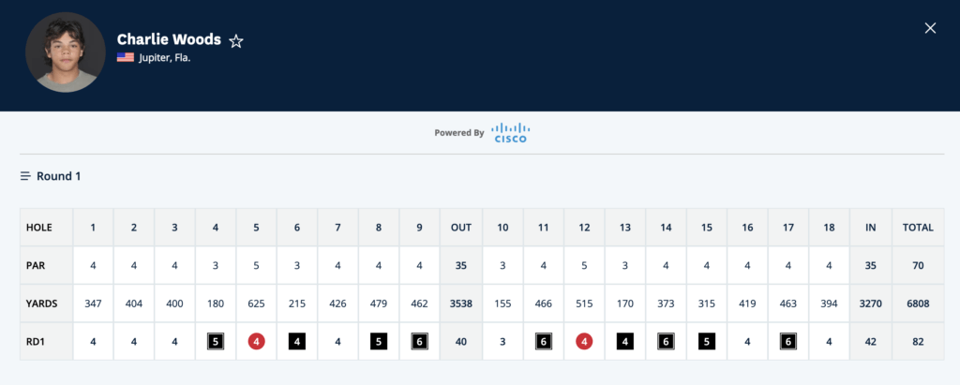
Task: Select the red birdie score on hole 12
Action: pyautogui.click(x=584, y=342)
